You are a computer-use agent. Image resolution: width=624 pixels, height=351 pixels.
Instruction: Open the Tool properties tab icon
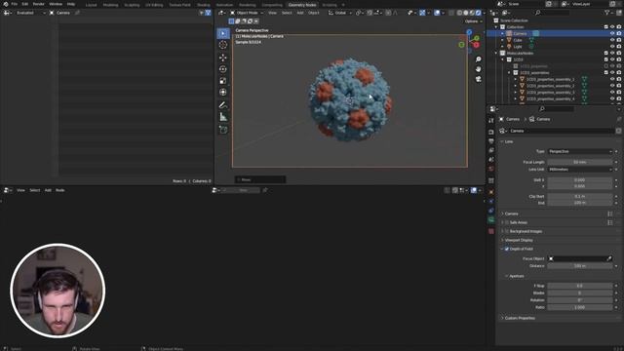coord(491,121)
